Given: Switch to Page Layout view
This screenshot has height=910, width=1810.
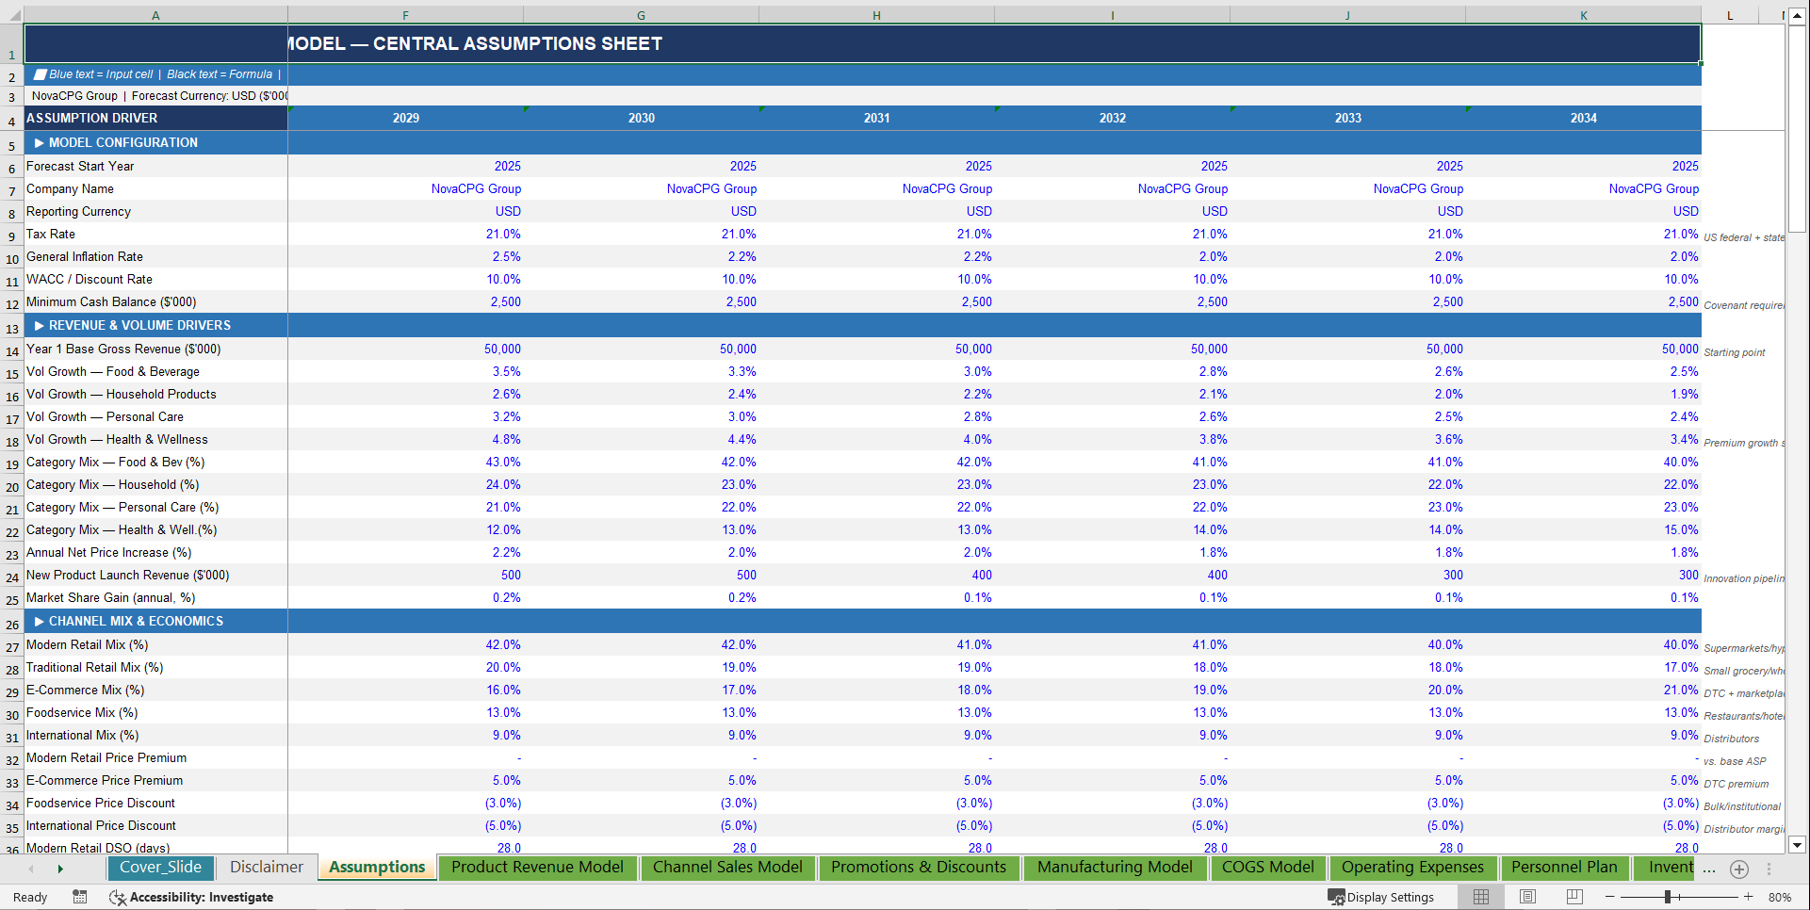Looking at the screenshot, I should 1527,897.
